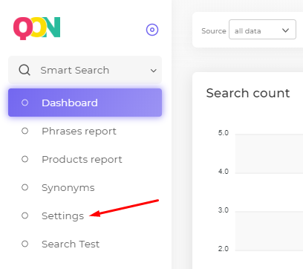Toggle the sidebar pin circle icon
This screenshot has height=269, width=303.
(x=152, y=30)
